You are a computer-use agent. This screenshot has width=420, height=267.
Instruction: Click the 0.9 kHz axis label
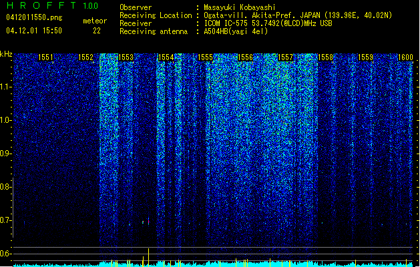(x=5, y=154)
